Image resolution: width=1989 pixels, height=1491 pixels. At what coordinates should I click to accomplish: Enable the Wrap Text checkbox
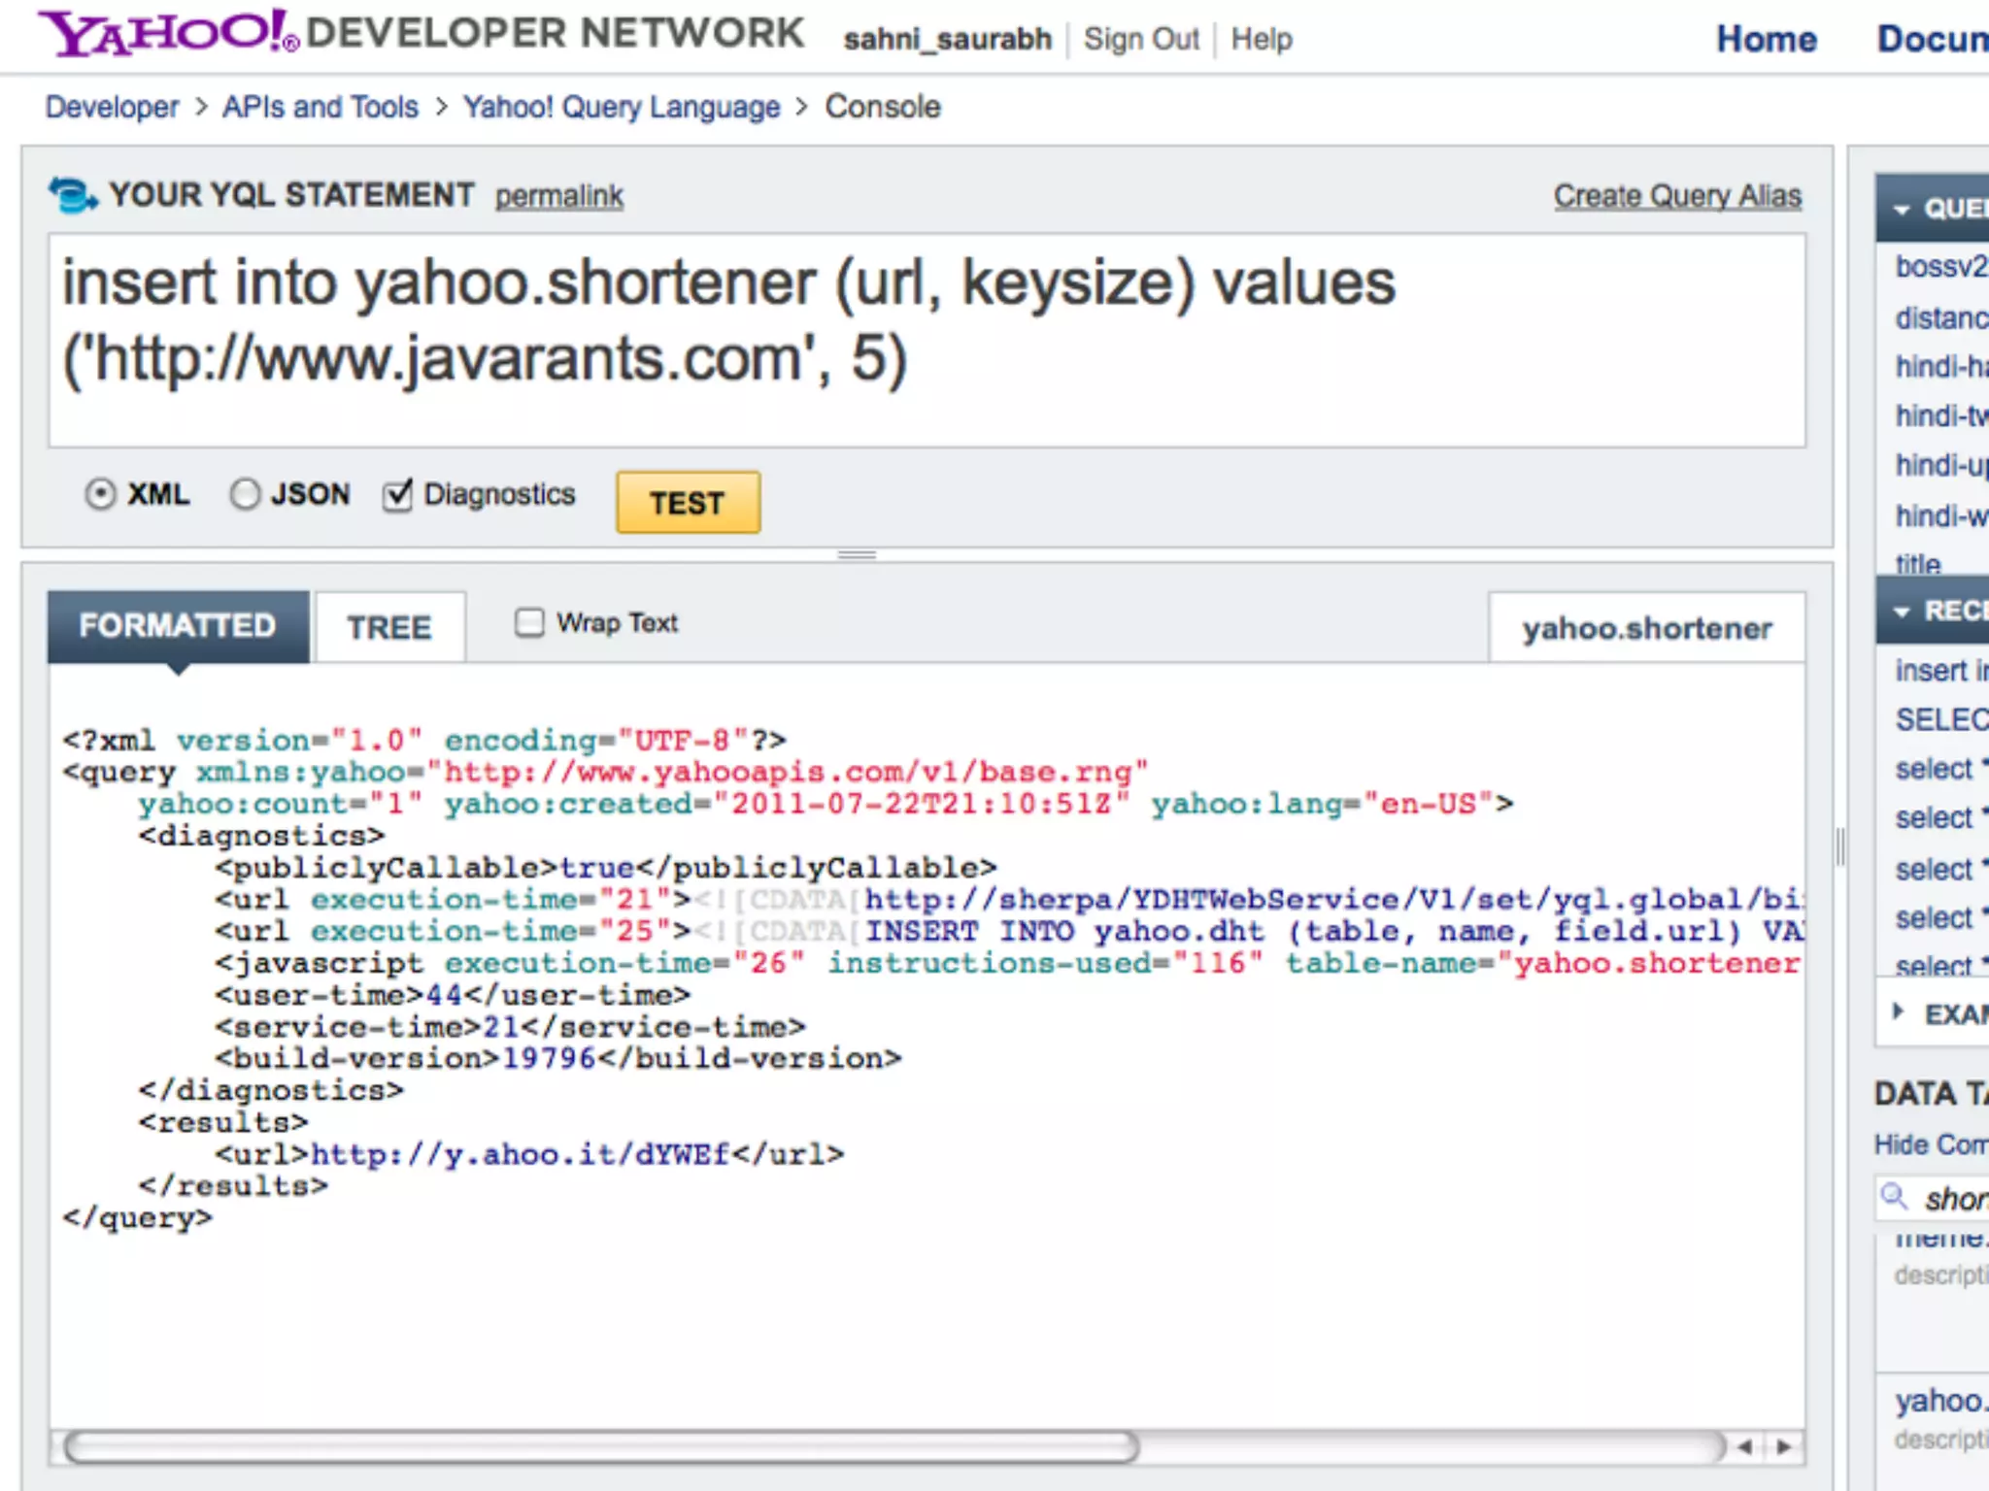coord(529,622)
